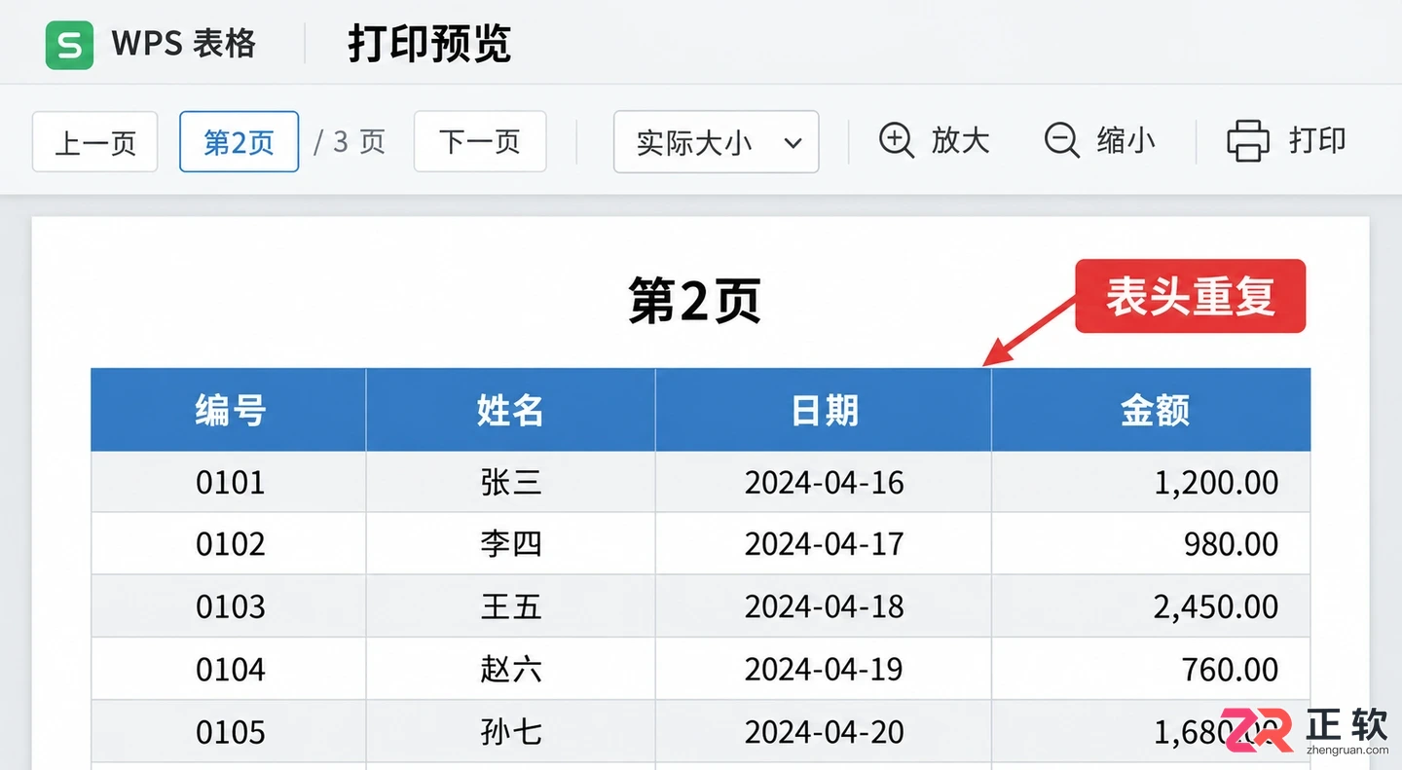Click the date 2024-04-19
Screen dimensions: 1402x770
point(824,669)
